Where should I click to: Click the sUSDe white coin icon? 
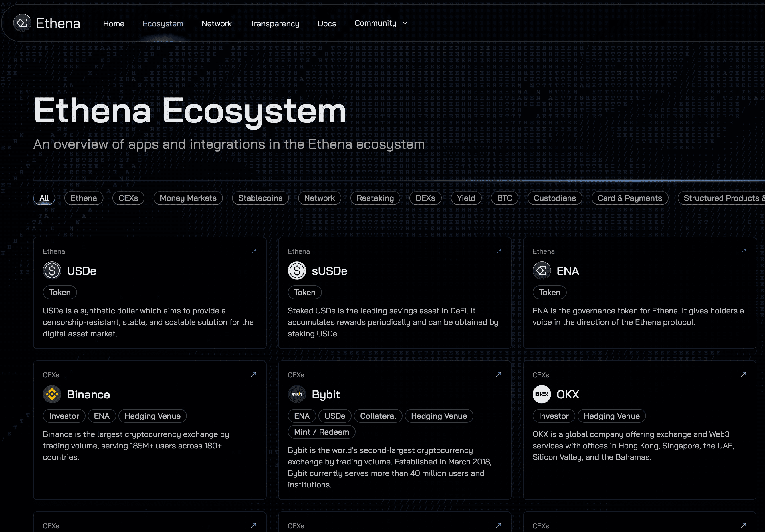pos(297,271)
